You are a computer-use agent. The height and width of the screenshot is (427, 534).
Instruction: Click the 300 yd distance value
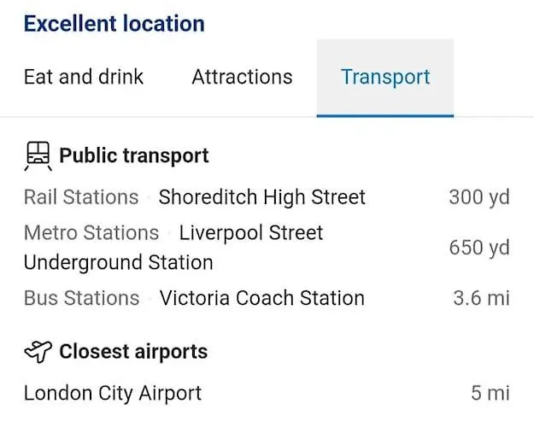pyautogui.click(x=479, y=197)
